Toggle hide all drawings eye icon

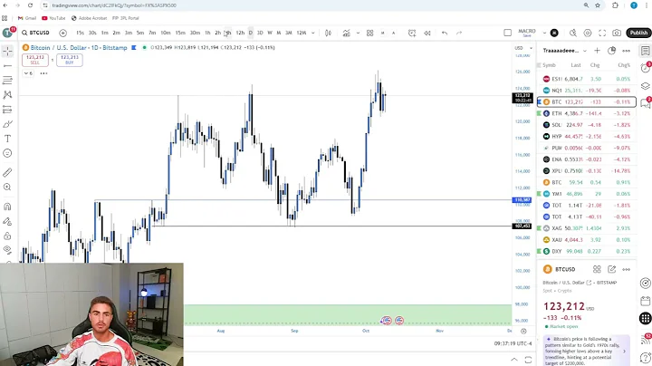7,250
